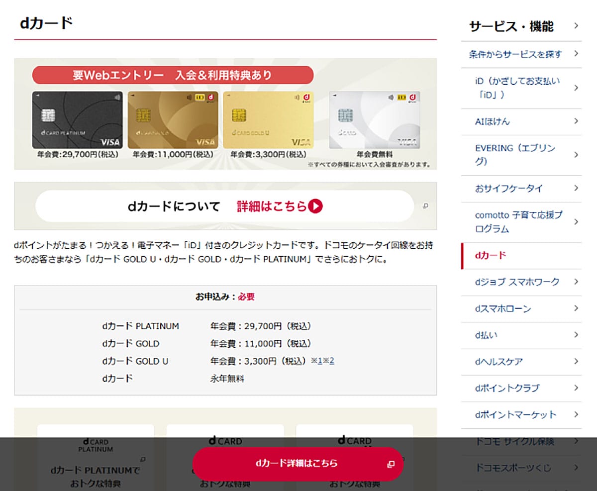Click お申込み：必要 heading text
Image resolution: width=597 pixels, height=491 pixels.
[x=225, y=297]
